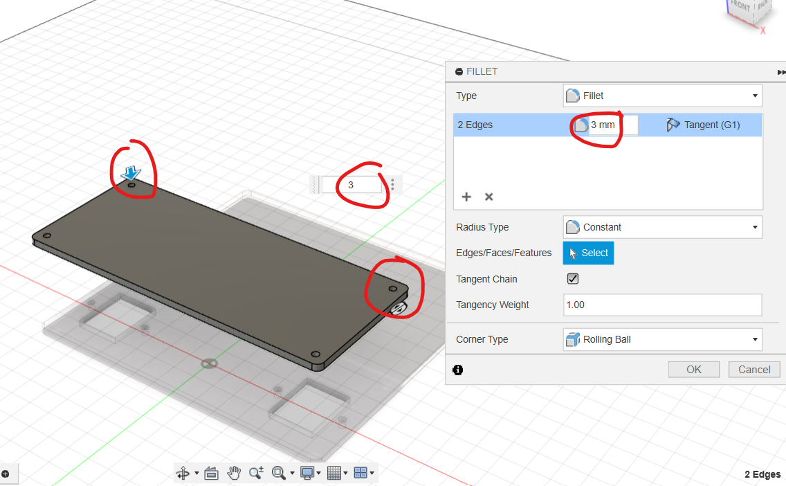
Task: Open Display Settings monitor icon
Action: click(307, 473)
